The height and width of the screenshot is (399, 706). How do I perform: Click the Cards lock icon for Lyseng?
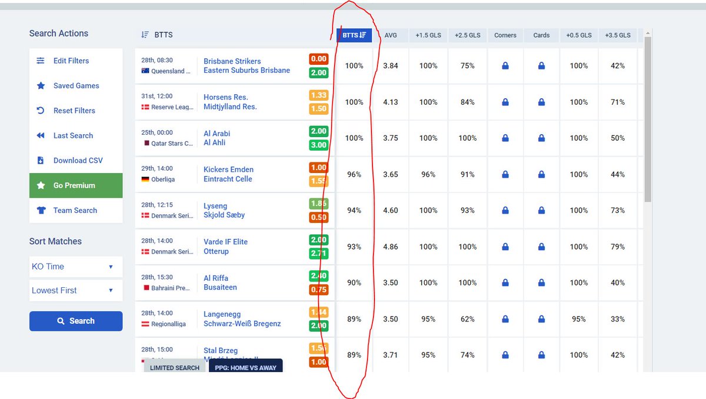tap(541, 211)
